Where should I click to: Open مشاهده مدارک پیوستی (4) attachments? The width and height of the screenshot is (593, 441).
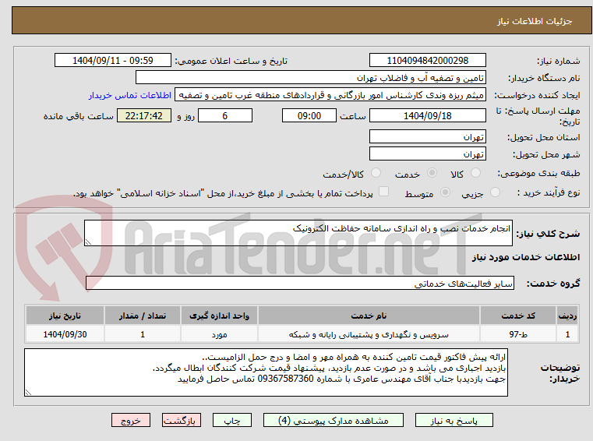click(334, 420)
